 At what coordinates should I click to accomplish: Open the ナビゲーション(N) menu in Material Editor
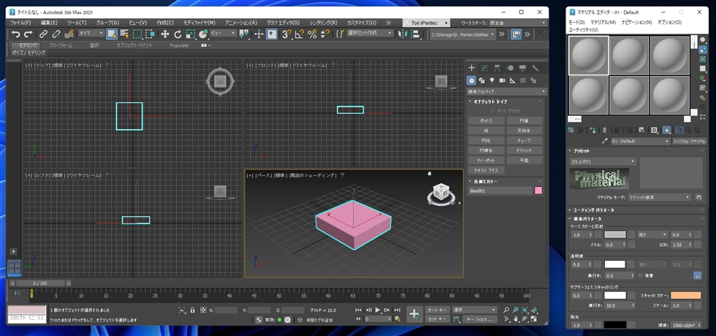pyautogui.click(x=636, y=22)
